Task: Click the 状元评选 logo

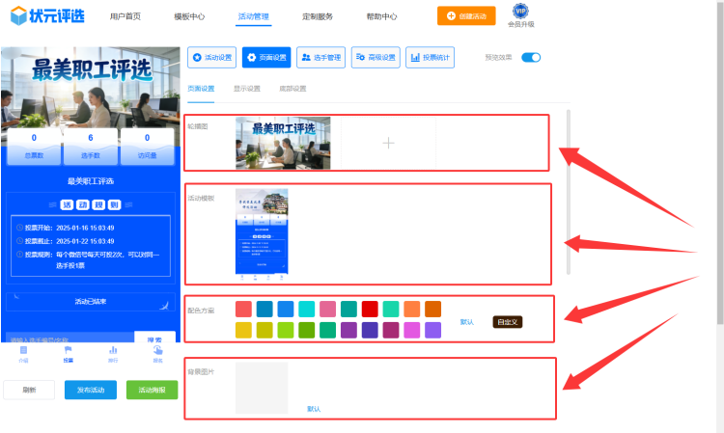Action: (x=47, y=15)
